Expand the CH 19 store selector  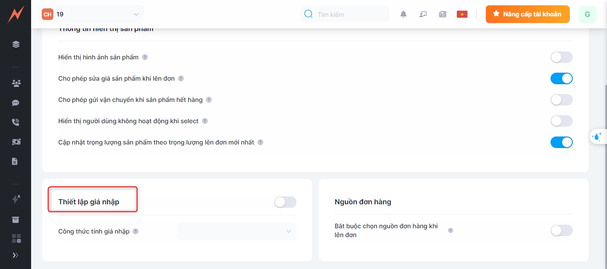(91, 14)
